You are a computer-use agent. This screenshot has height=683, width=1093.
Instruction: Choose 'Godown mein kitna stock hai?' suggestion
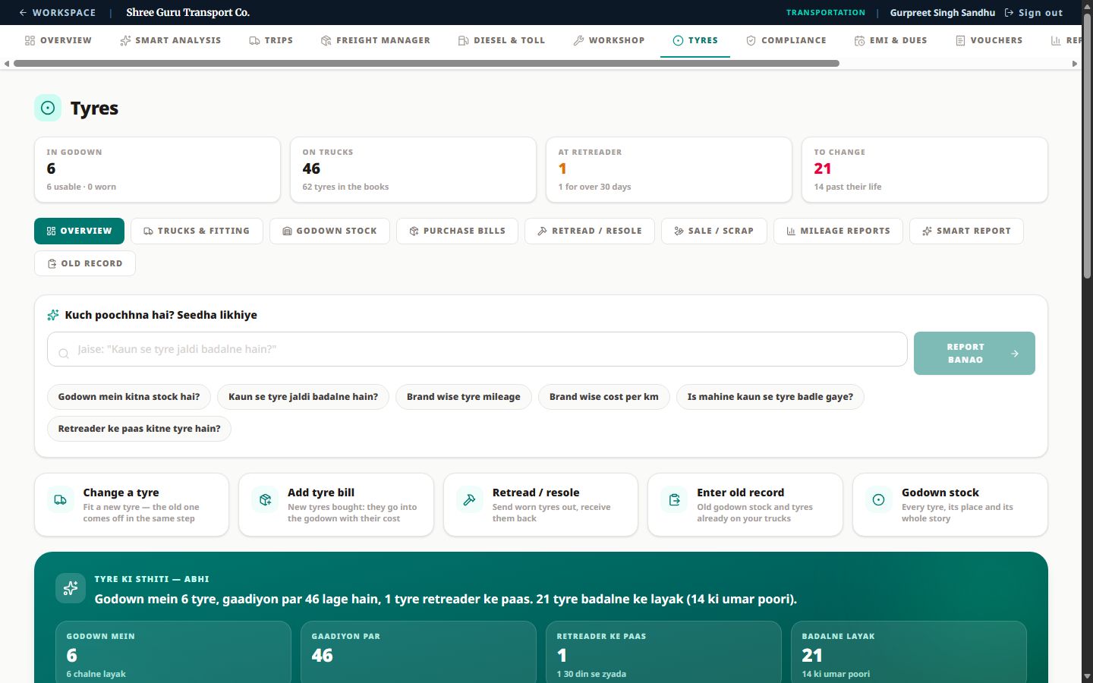129,397
